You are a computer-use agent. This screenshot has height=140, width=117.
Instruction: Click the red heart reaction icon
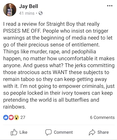[x=11, y=117]
